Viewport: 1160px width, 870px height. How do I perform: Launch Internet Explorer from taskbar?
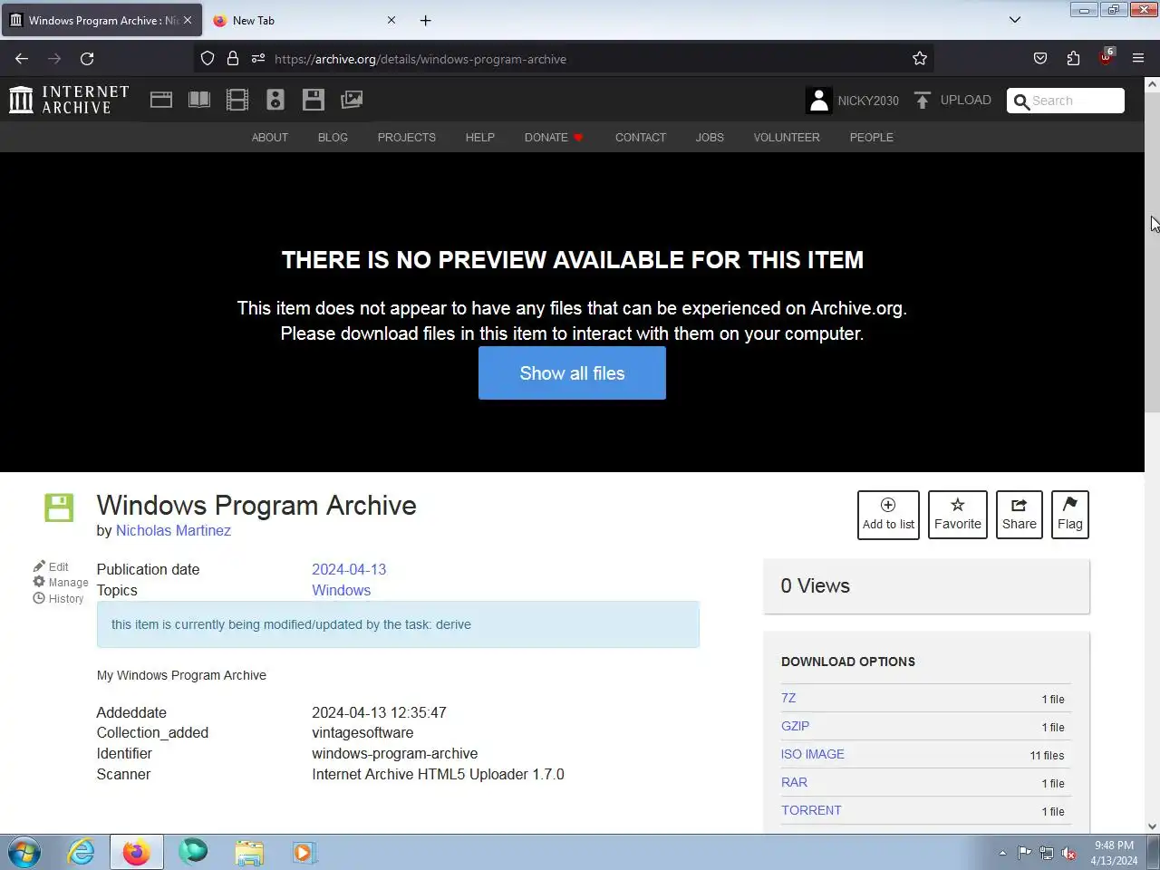tap(81, 852)
